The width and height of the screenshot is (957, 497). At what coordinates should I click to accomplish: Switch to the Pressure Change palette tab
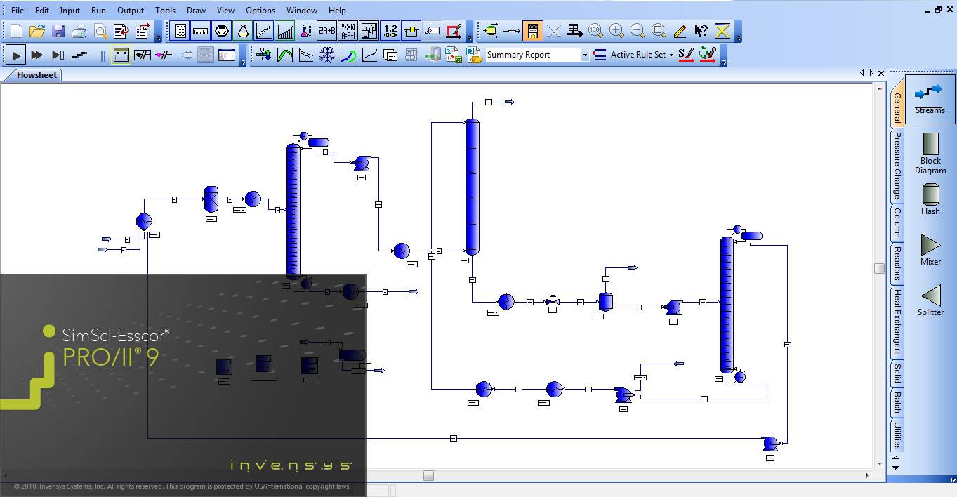click(x=897, y=166)
